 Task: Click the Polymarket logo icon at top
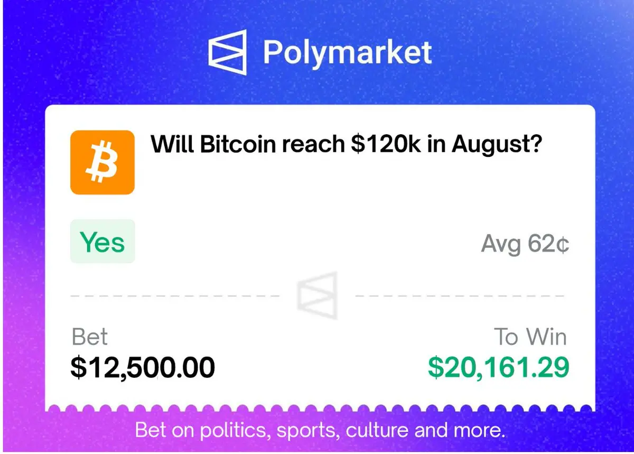point(228,52)
